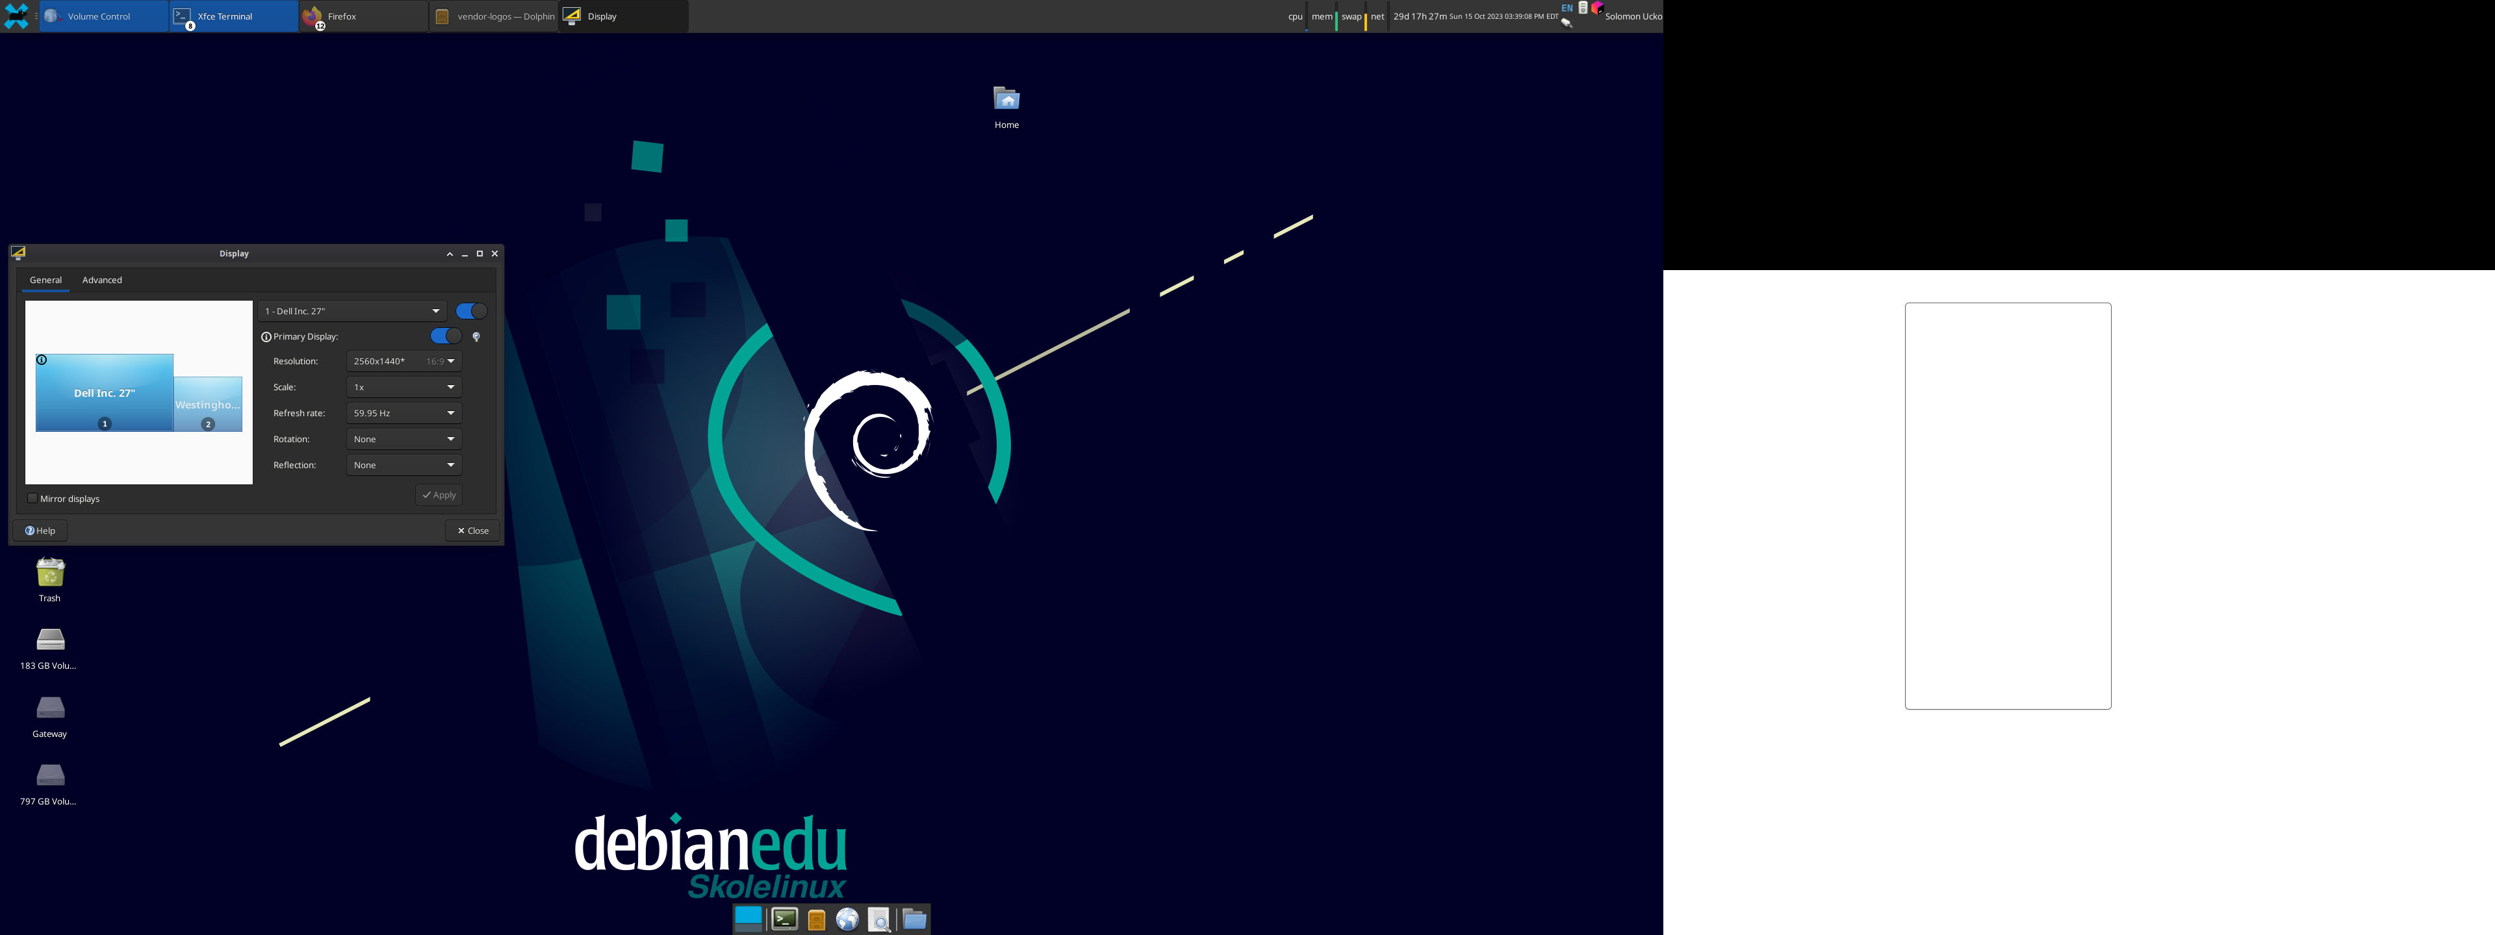Image resolution: width=2495 pixels, height=935 pixels.
Task: Enable the Mirror displays checkbox
Action: [x=33, y=499]
